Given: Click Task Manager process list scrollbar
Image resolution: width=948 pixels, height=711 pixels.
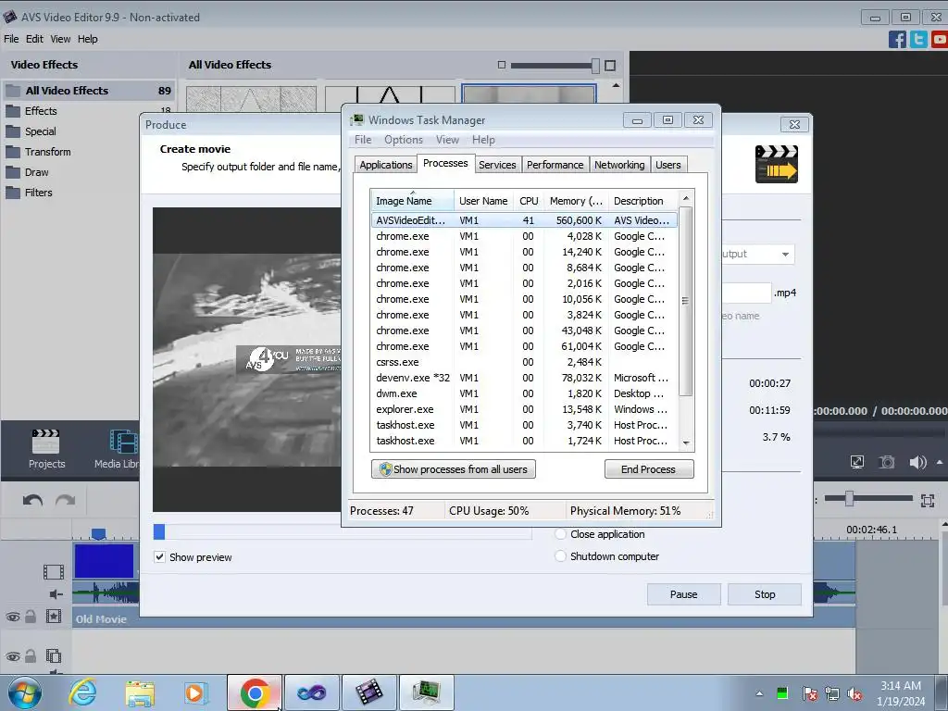Looking at the screenshot, I should 686,301.
